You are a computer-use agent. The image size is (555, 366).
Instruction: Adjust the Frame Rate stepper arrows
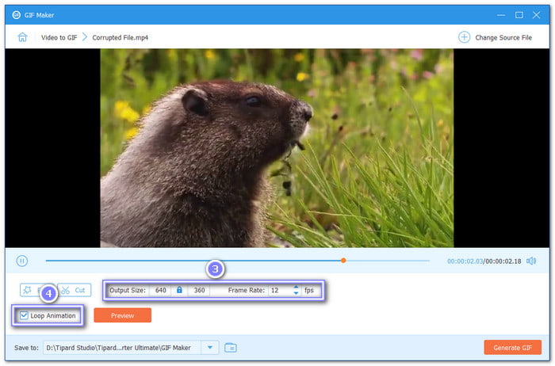pyautogui.click(x=296, y=291)
